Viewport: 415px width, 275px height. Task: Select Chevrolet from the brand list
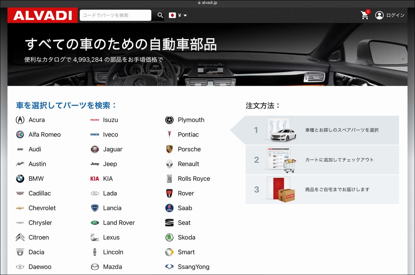[x=42, y=208]
